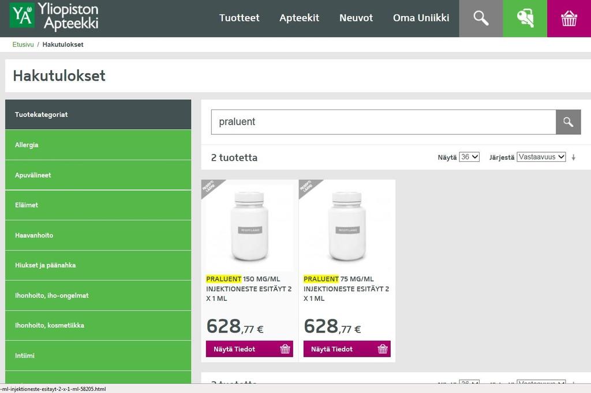The height and width of the screenshot is (393, 591).
Task: Click the '2 tuotetta' result count text
Action: (x=234, y=157)
